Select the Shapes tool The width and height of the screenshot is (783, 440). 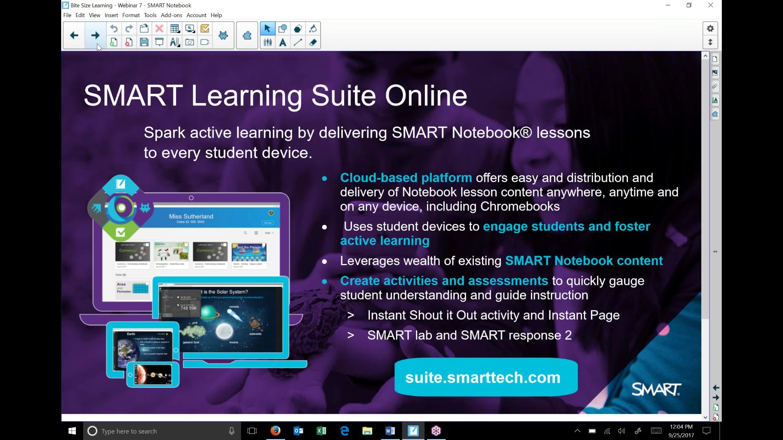pos(282,29)
